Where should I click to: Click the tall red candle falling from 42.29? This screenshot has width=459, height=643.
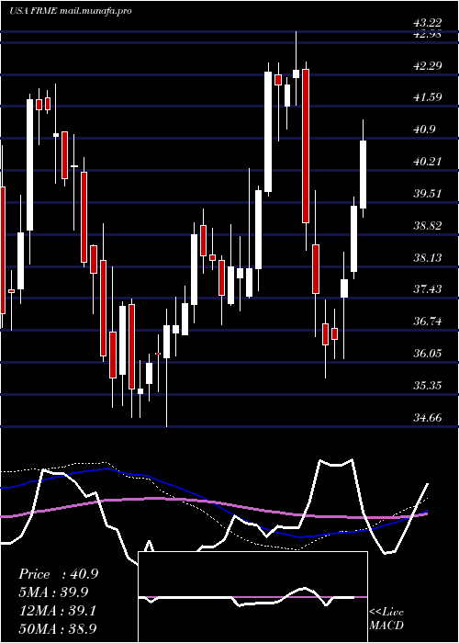tap(306, 146)
